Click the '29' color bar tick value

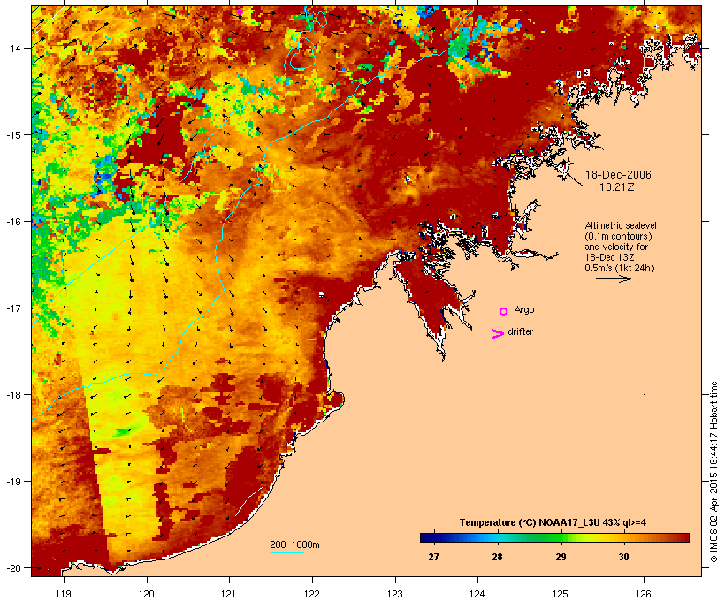point(561,557)
